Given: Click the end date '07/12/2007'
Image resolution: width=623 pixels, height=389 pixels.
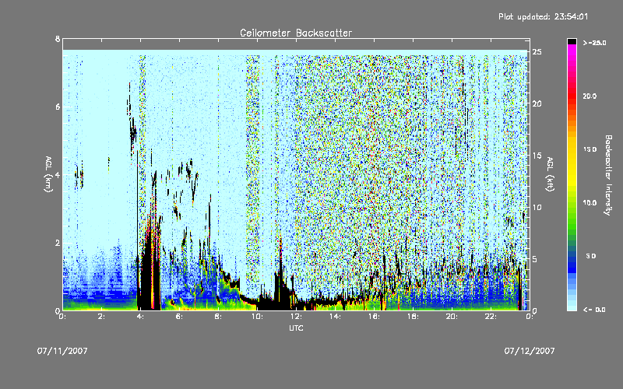Looking at the screenshot, I should tap(530, 351).
